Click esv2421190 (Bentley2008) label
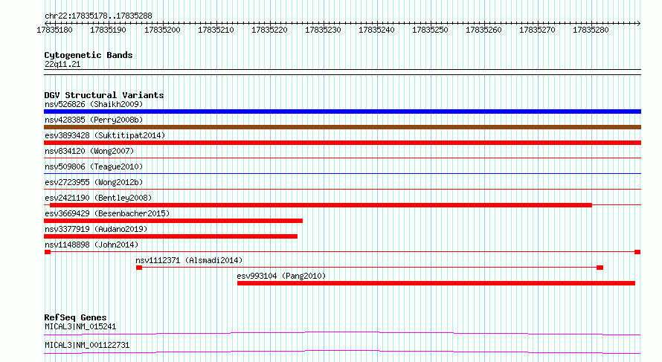Viewport: 662px width, 362px height. click(98, 198)
